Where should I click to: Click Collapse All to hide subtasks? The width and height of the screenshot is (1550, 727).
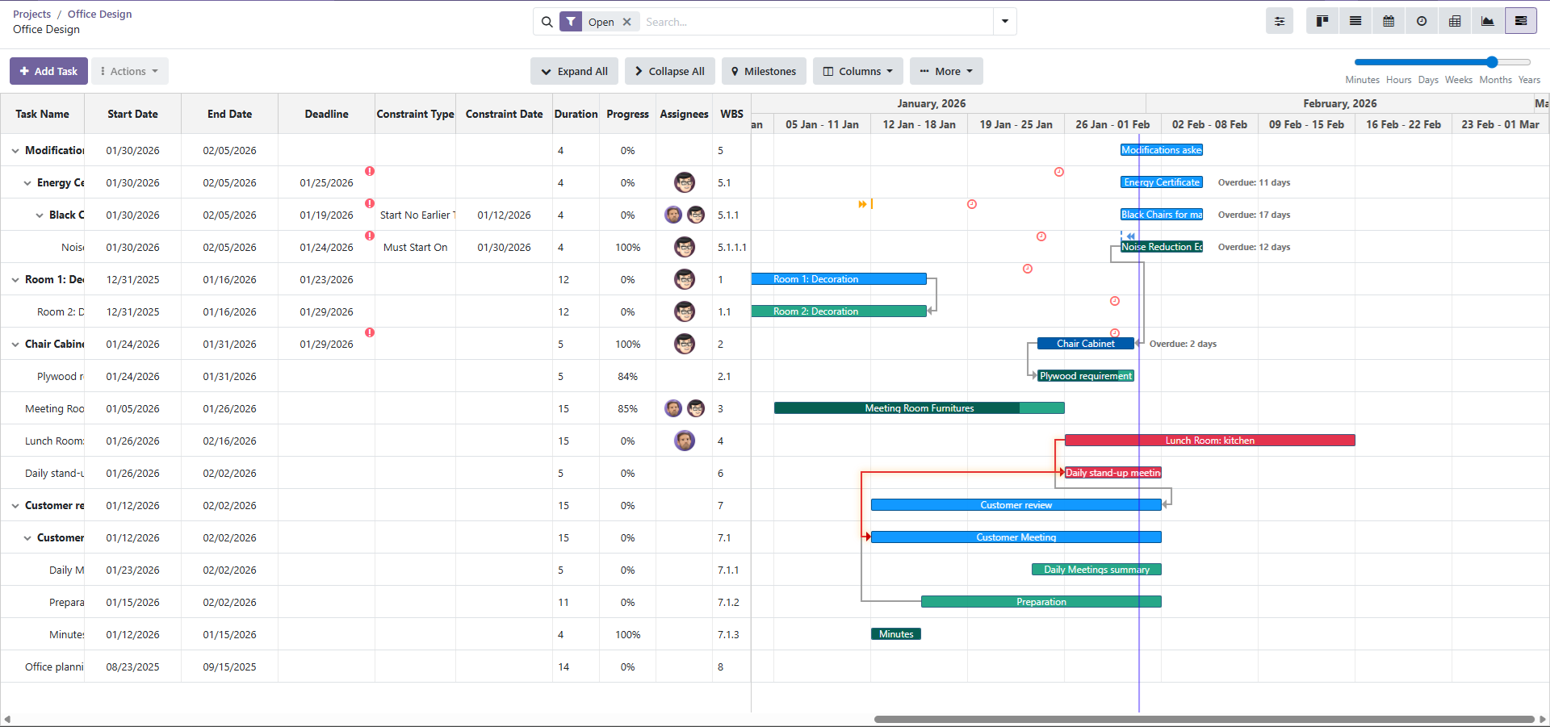click(669, 71)
